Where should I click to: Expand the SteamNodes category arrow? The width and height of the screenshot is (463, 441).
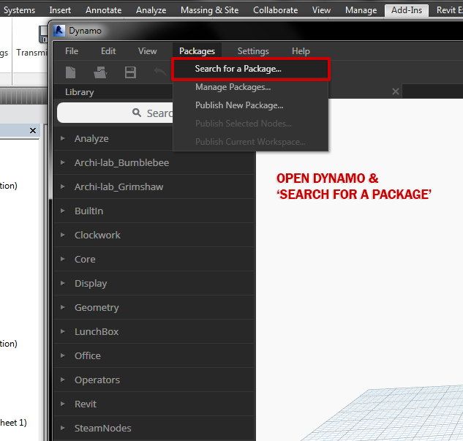tap(63, 428)
